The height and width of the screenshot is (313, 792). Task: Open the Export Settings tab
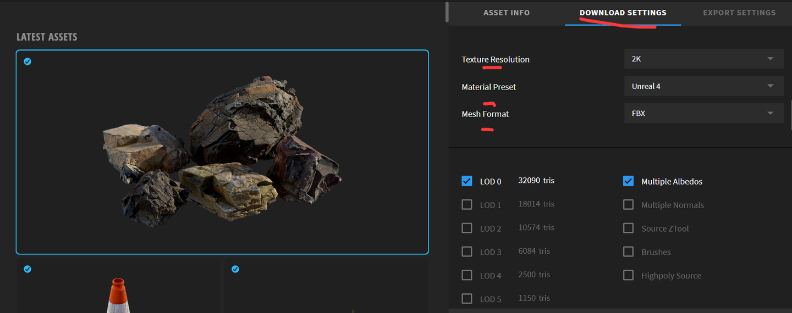coord(739,13)
